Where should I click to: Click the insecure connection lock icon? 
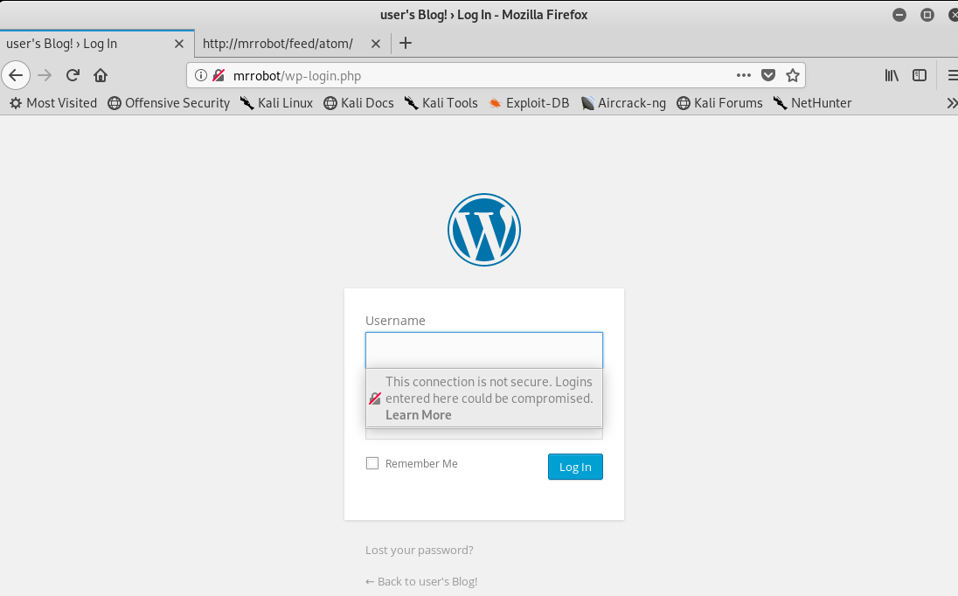(x=219, y=75)
